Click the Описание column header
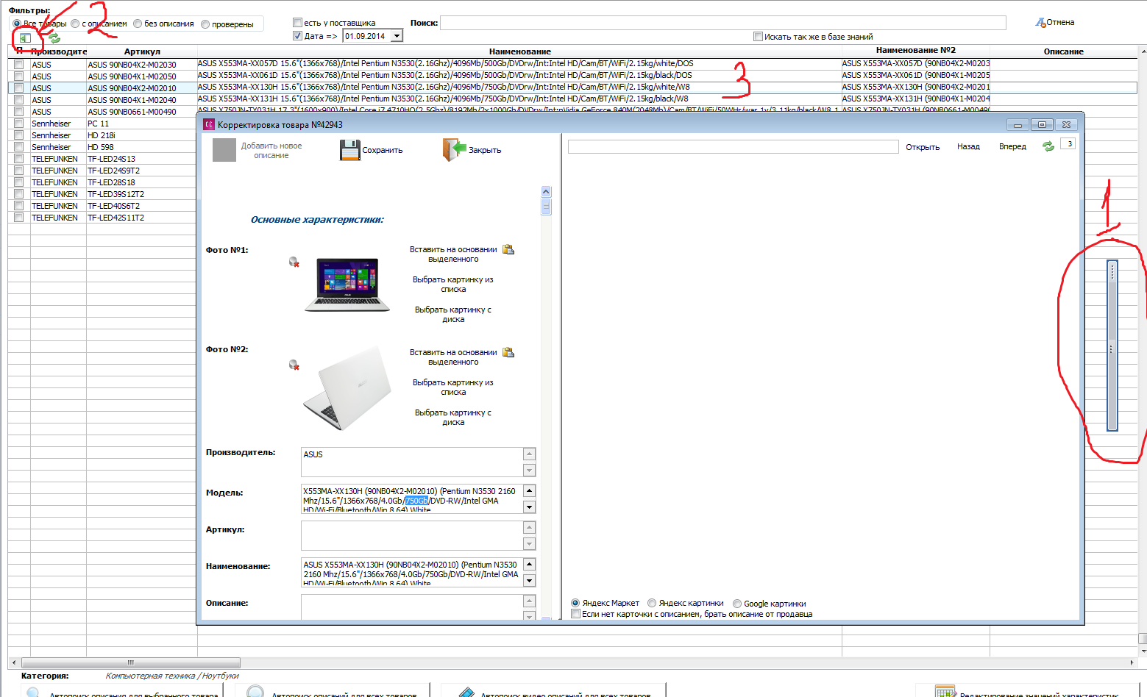Screen dimensions: 1147x697 coord(1063,51)
